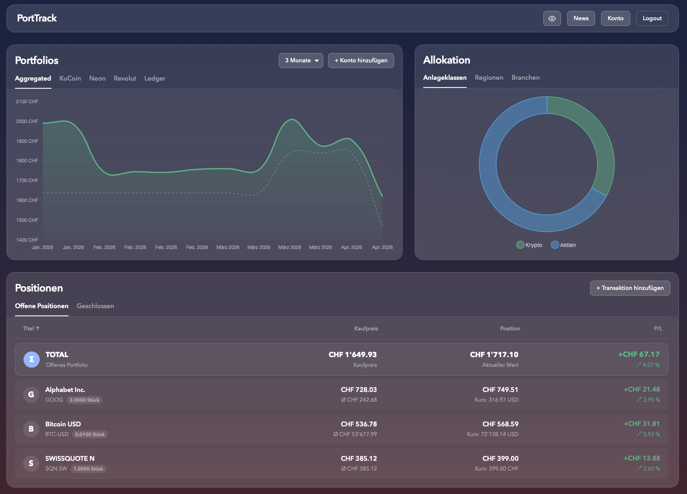Click the 3.0000 Stück badge
The width and height of the screenshot is (687, 494).
click(84, 400)
